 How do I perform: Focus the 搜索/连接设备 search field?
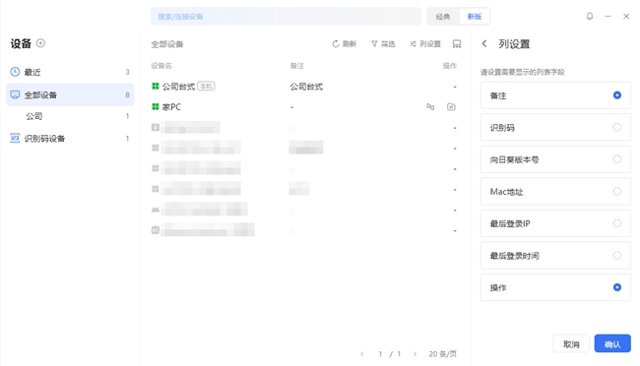point(286,17)
